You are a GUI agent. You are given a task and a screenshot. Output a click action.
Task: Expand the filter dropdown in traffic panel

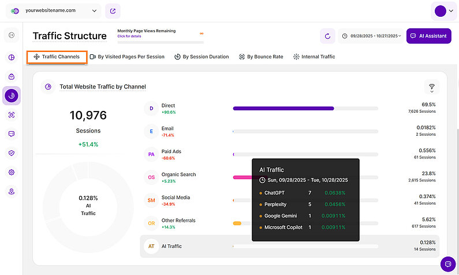click(x=431, y=87)
